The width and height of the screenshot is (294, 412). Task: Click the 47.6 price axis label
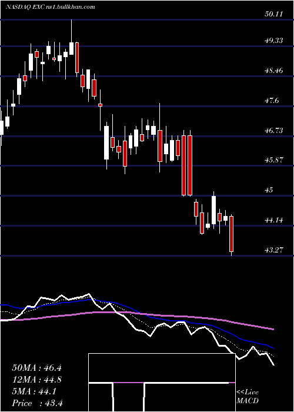(x=272, y=101)
